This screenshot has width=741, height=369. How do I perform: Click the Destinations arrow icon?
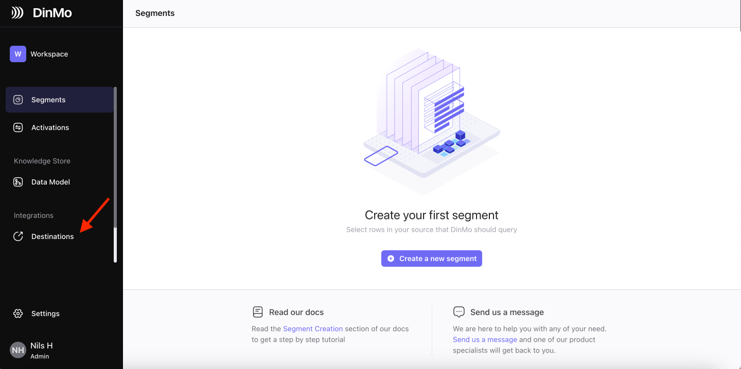tap(18, 236)
